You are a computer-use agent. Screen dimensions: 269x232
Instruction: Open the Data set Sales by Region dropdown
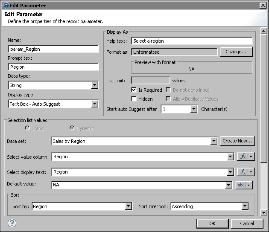(x=213, y=141)
